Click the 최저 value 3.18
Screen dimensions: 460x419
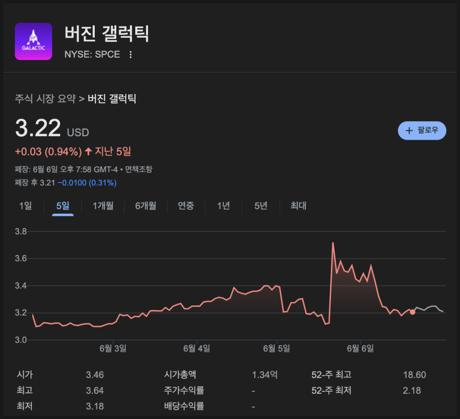click(x=95, y=407)
